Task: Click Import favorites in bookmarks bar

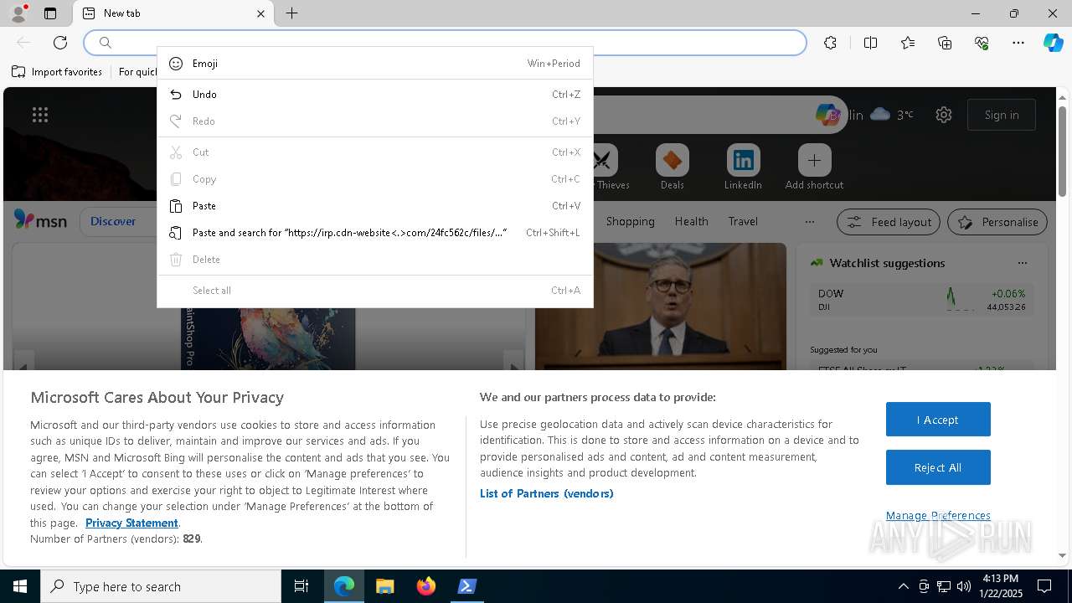Action: (57, 72)
